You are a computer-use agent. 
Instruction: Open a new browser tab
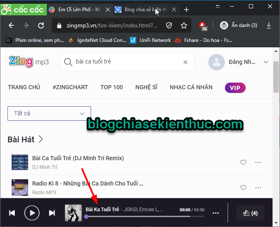tap(186, 10)
